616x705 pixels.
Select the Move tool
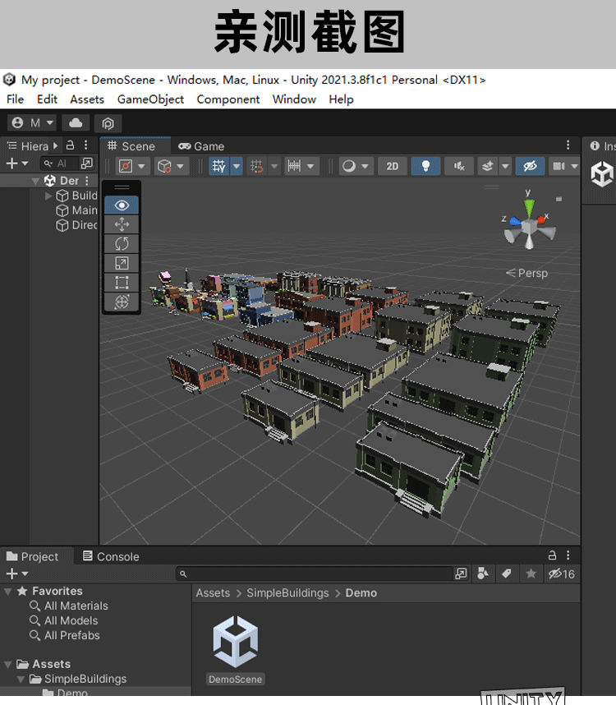[122, 224]
